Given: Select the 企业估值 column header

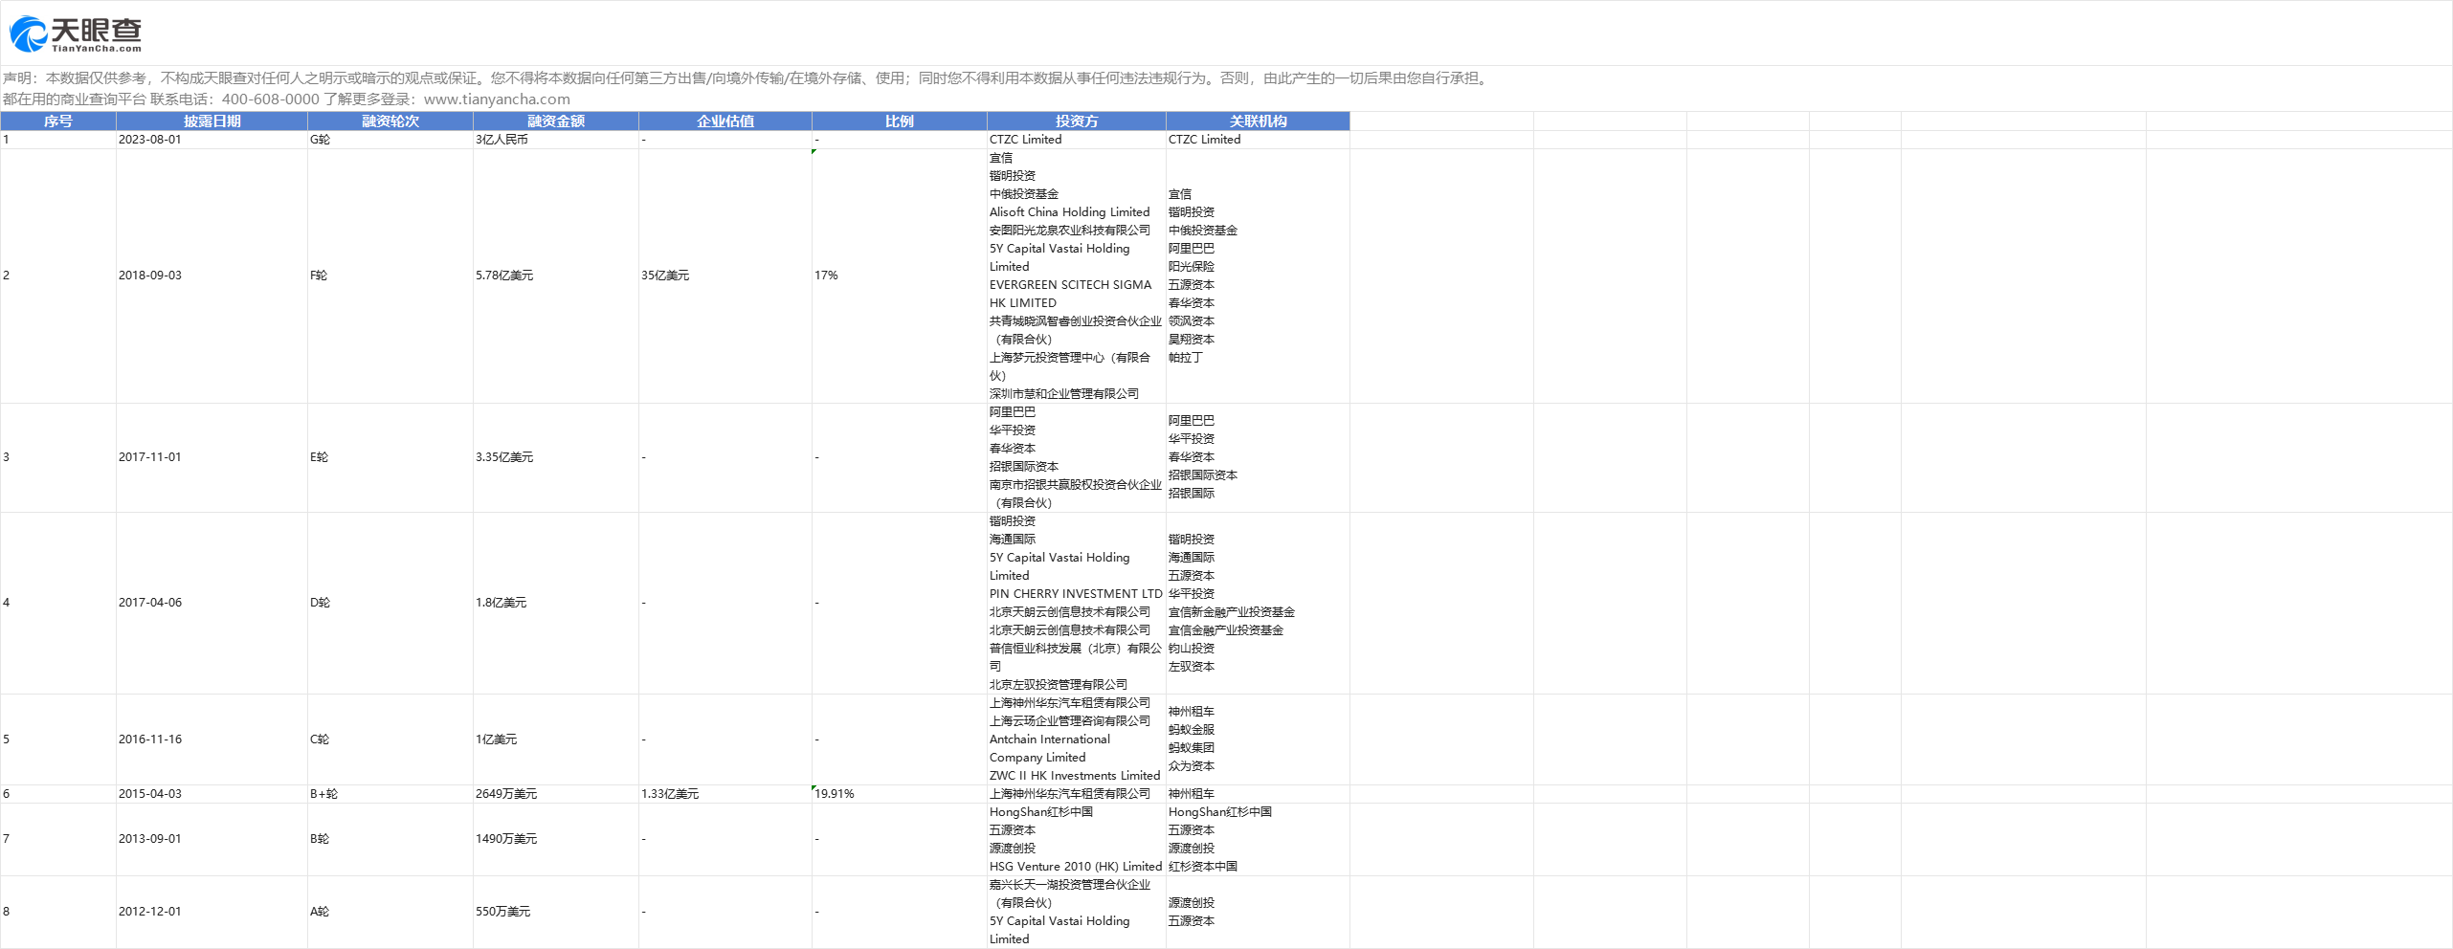Looking at the screenshot, I should click(725, 121).
